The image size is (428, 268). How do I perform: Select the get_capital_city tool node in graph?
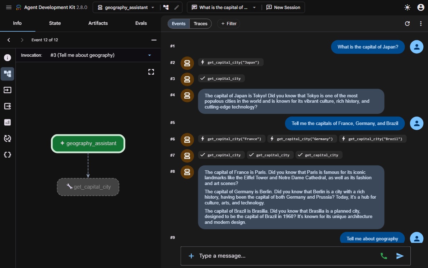pyautogui.click(x=88, y=187)
